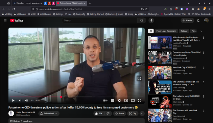This screenshot has width=213, height=123.
Task: Go back in browser history
Action: coord(3,9)
